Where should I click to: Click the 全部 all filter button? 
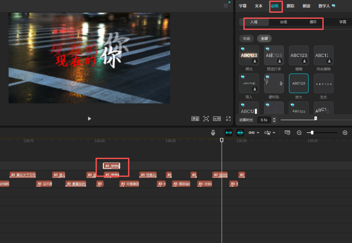264,39
